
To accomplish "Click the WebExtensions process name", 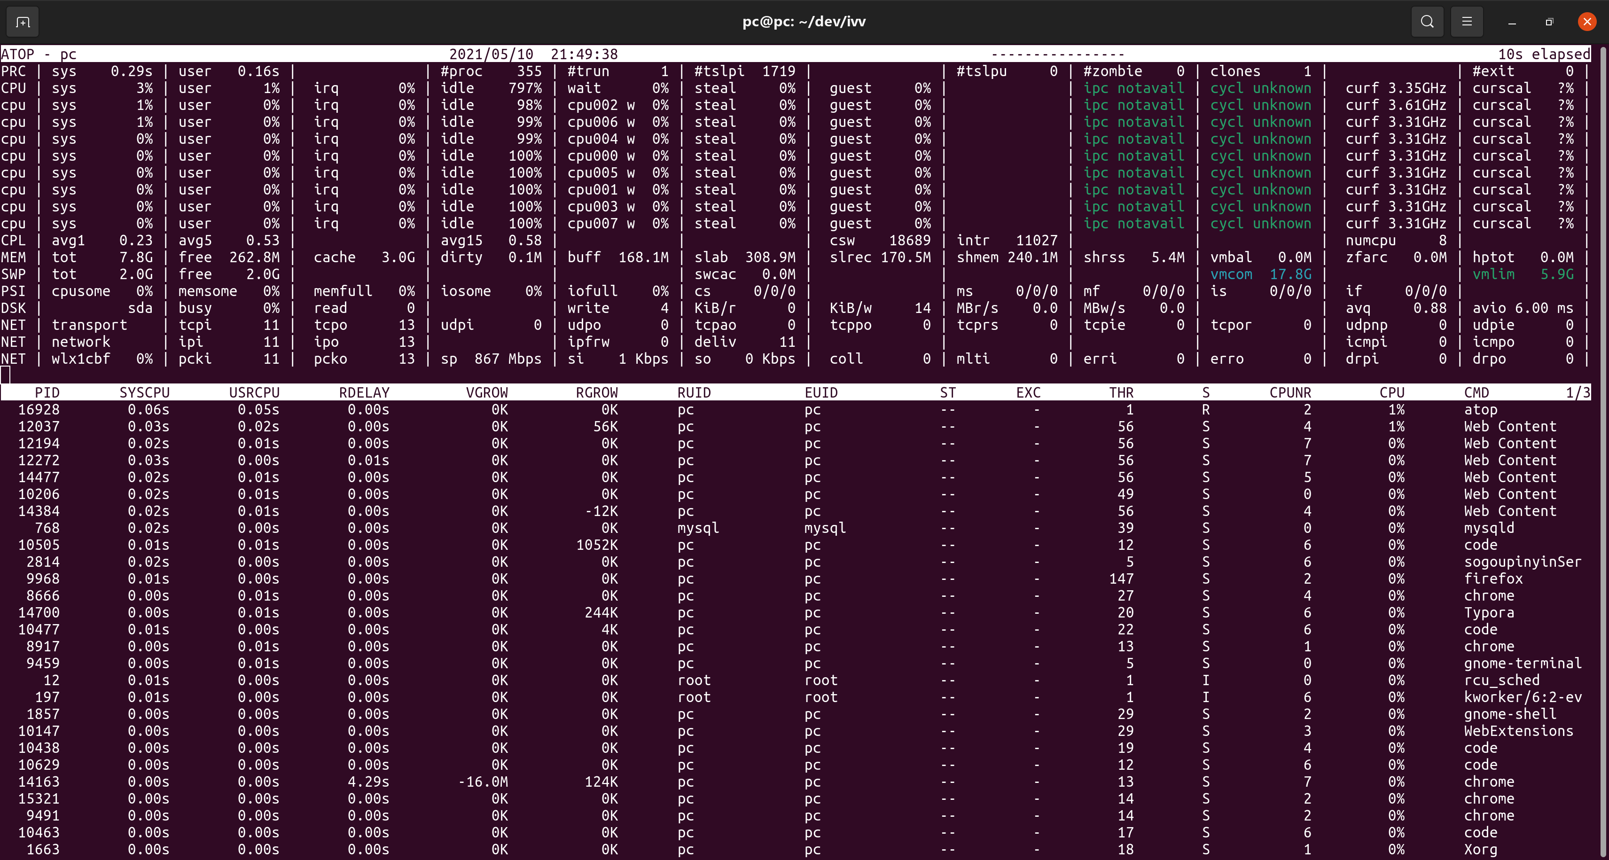I will tap(1518, 731).
